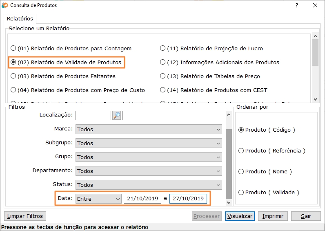
Task: Open the Departamento dropdown
Action: pos(149,171)
